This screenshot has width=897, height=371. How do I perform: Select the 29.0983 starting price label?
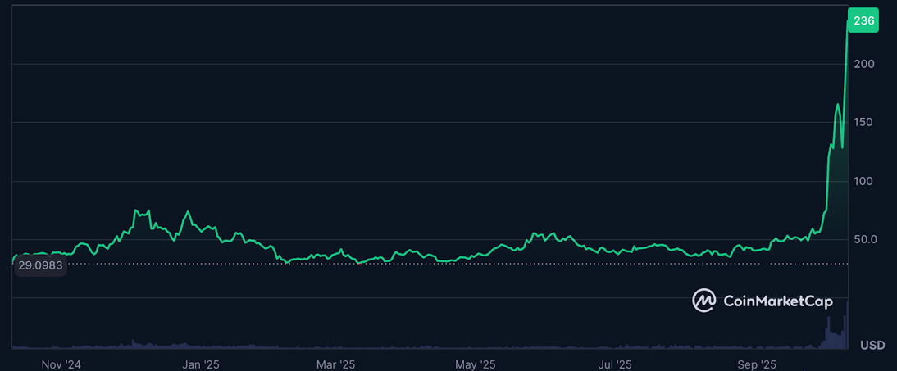click(x=40, y=266)
